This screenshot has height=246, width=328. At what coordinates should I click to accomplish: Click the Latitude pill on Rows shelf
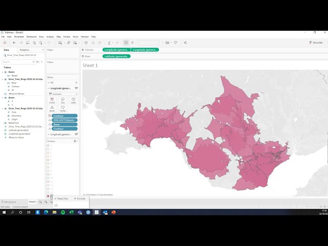point(116,56)
